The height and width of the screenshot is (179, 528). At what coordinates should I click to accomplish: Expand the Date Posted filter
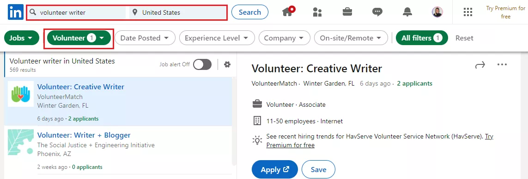pos(145,38)
